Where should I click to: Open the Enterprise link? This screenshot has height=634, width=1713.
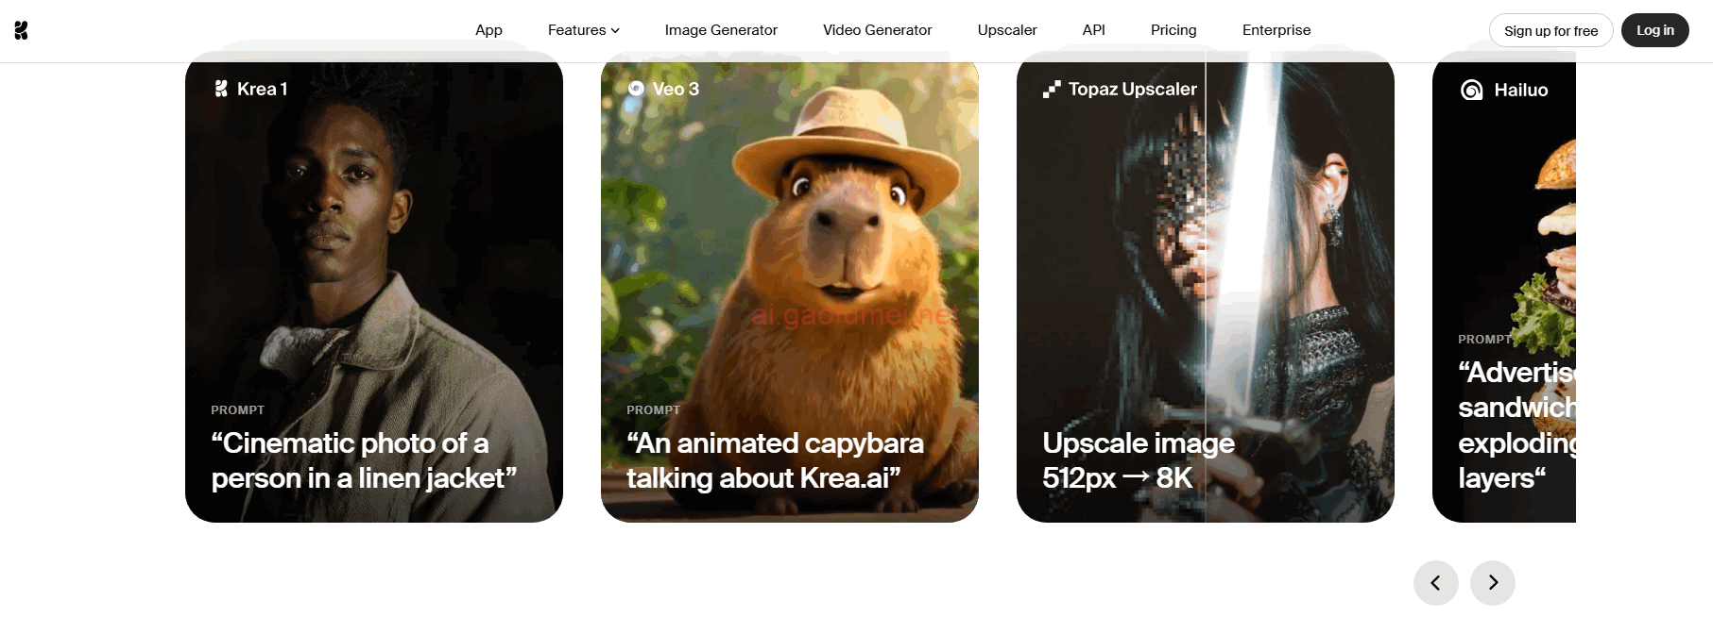coord(1276,30)
